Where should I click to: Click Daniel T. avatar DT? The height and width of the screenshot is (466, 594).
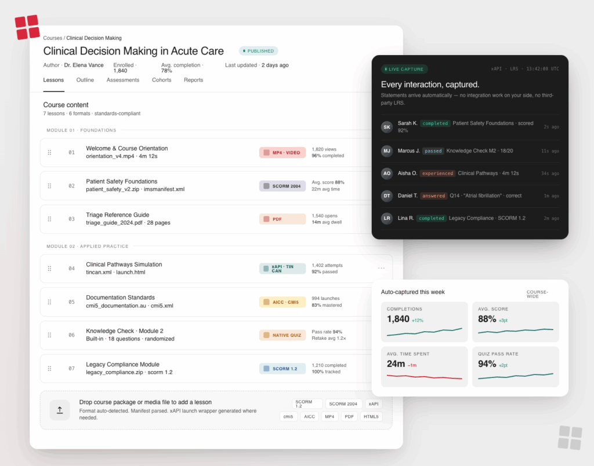point(387,196)
